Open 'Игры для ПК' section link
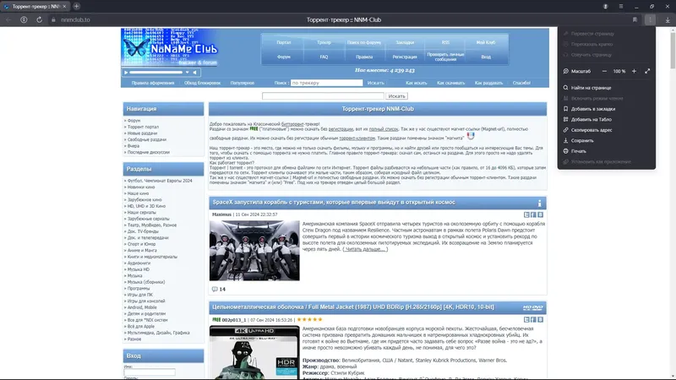Image resolution: width=676 pixels, height=380 pixels. [139, 295]
